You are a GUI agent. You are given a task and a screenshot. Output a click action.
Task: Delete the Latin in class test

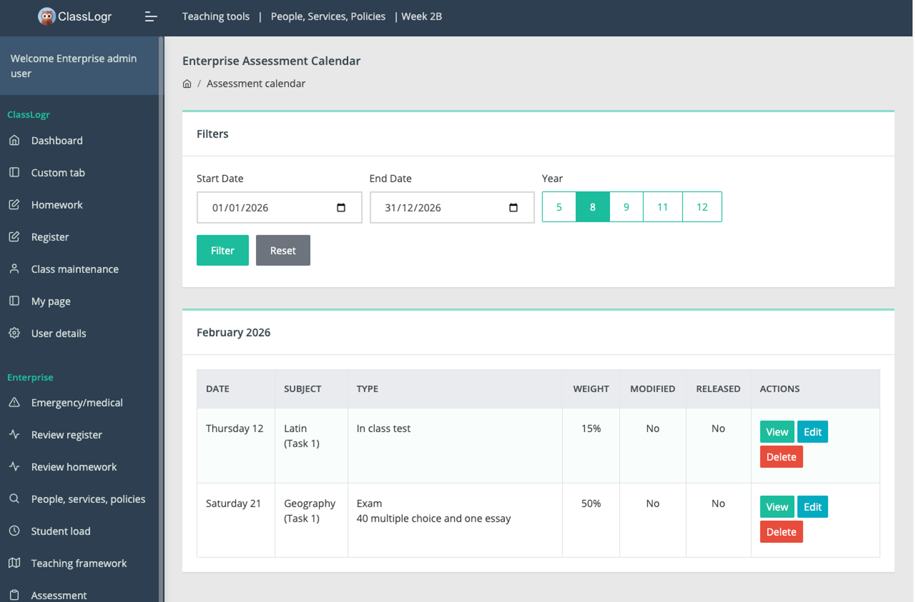pyautogui.click(x=781, y=457)
